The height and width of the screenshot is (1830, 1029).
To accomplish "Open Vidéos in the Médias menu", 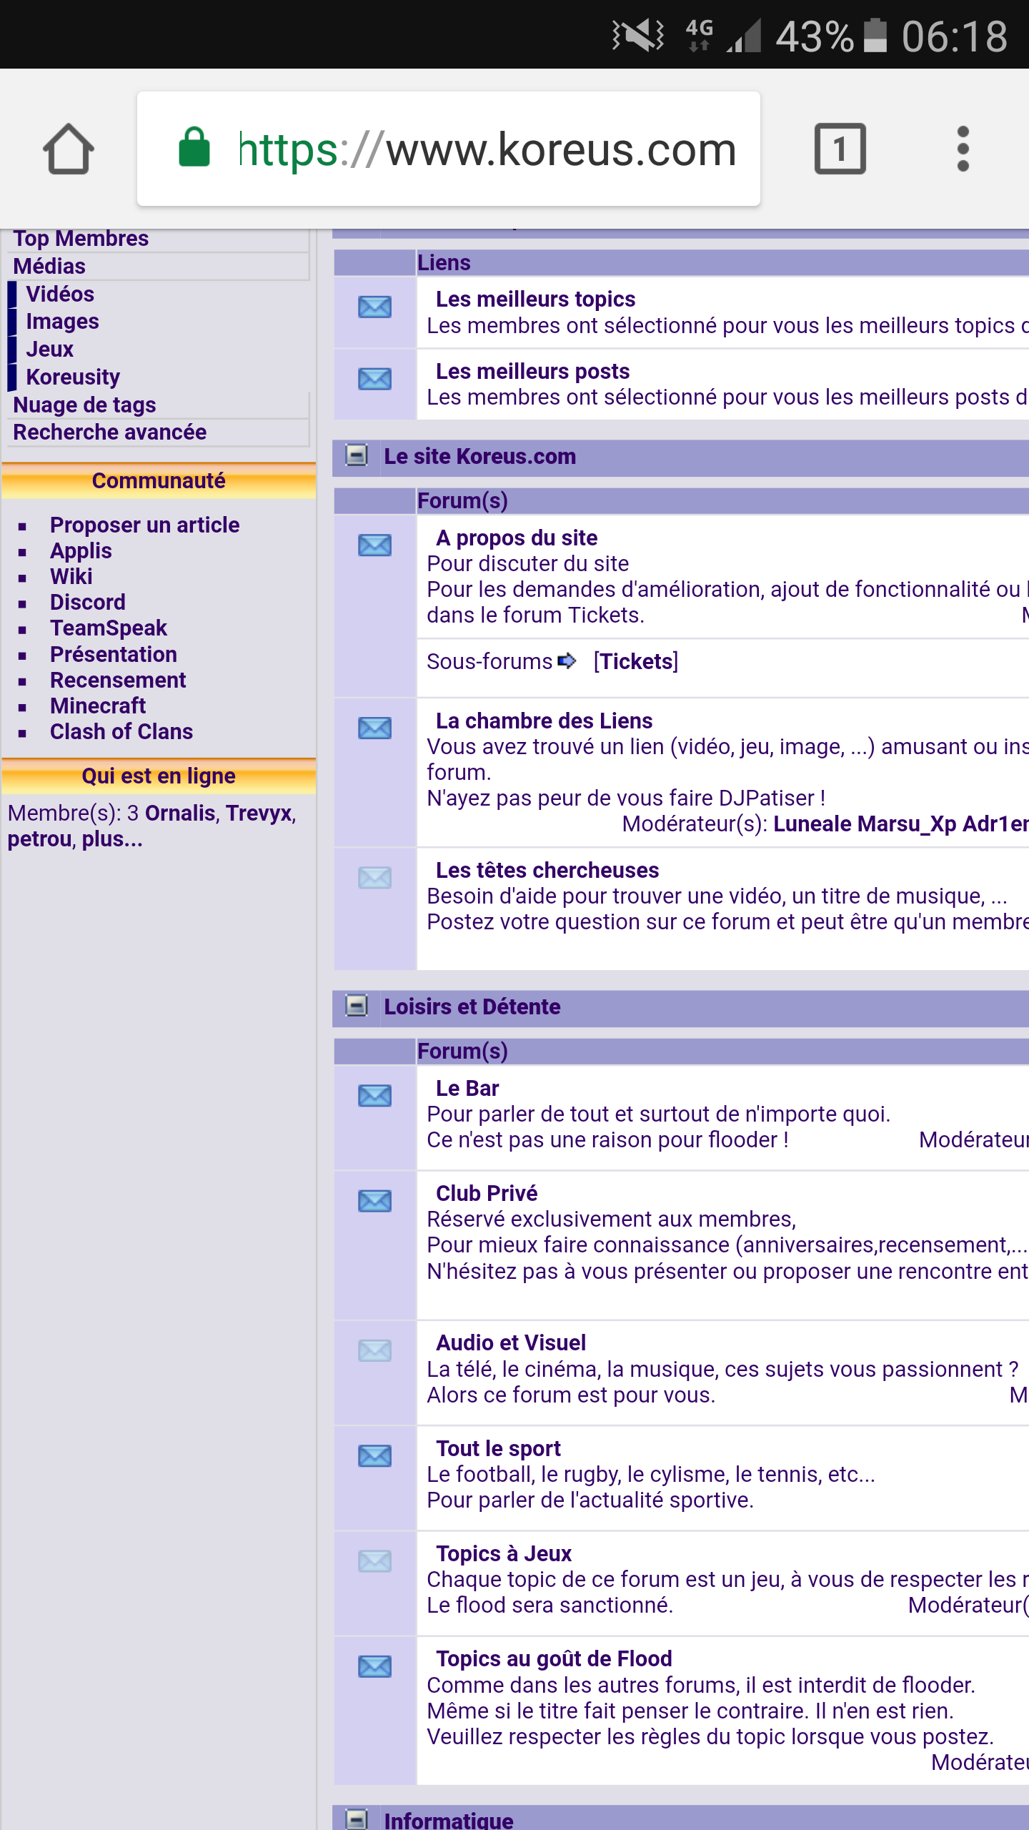I will [60, 294].
